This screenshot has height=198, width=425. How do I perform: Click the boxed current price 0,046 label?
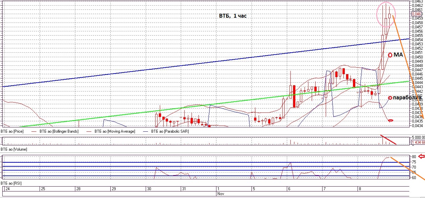click(x=416, y=14)
